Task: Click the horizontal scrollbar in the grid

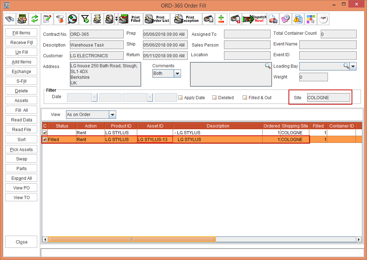Action: point(132,239)
